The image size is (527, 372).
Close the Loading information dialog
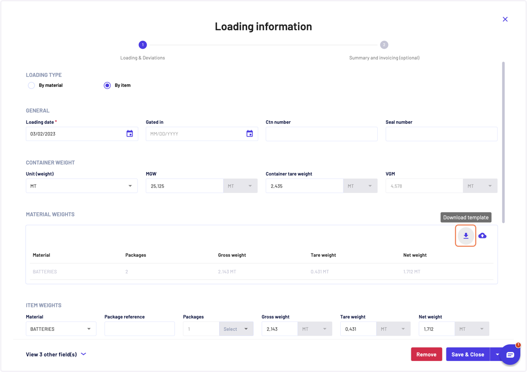point(505,19)
